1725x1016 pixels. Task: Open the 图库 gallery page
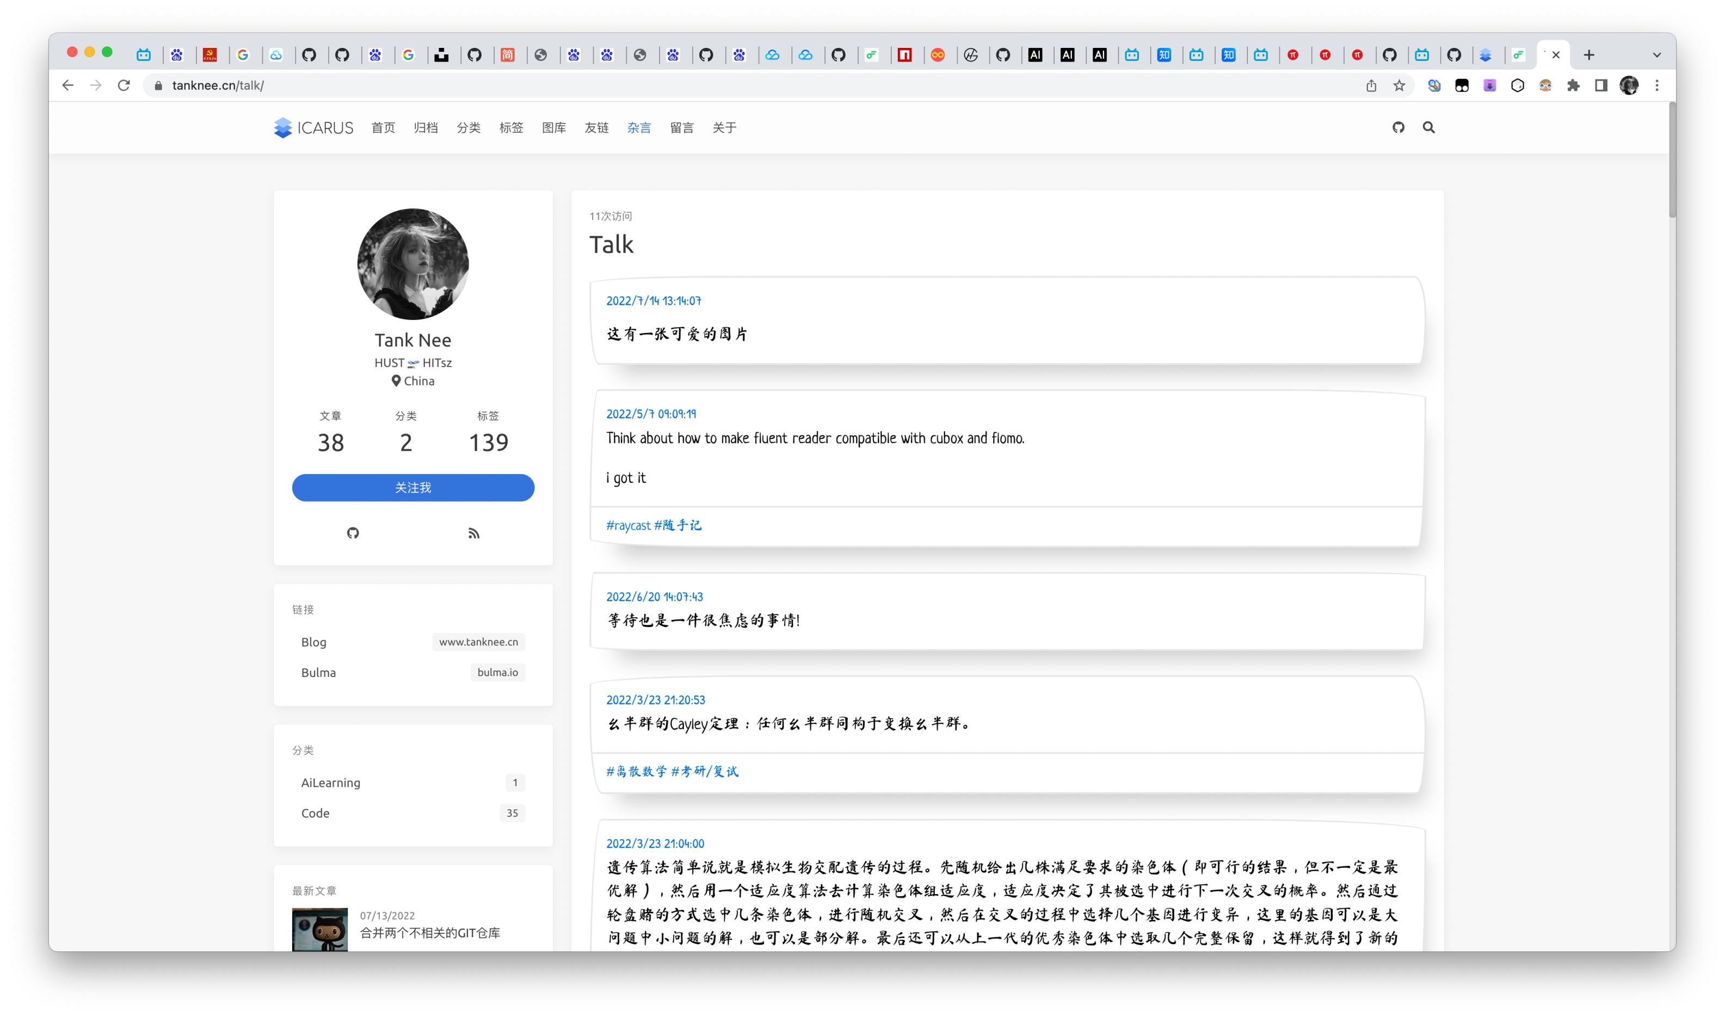pyautogui.click(x=554, y=127)
